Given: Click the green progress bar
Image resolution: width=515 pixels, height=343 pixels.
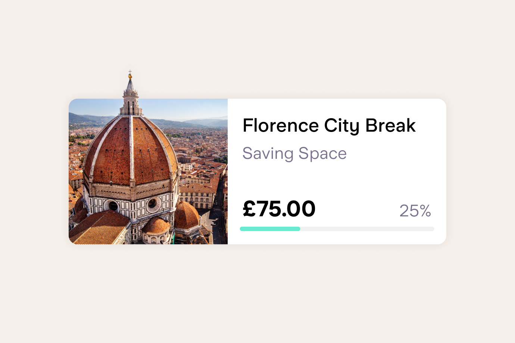Looking at the screenshot, I should (x=270, y=229).
